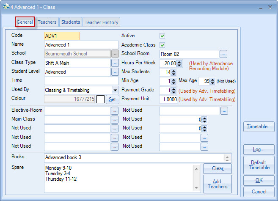Screen dimensions: 278x201
Task: Open the Elective-Room lookup button
Action: [x=115, y=110]
